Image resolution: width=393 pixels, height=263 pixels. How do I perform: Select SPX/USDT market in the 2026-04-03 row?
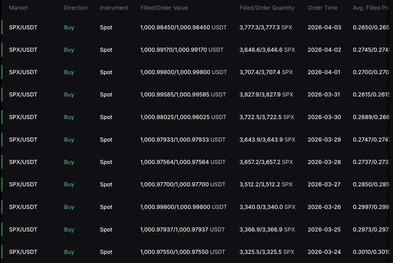pos(23,27)
